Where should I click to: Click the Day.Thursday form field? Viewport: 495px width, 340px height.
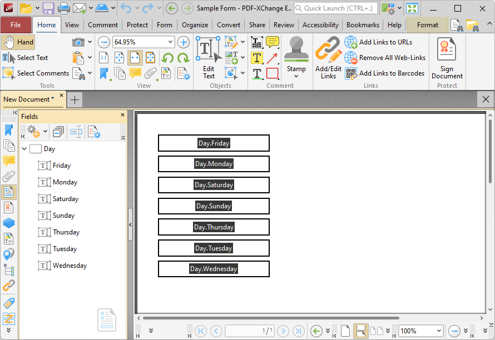pos(214,227)
